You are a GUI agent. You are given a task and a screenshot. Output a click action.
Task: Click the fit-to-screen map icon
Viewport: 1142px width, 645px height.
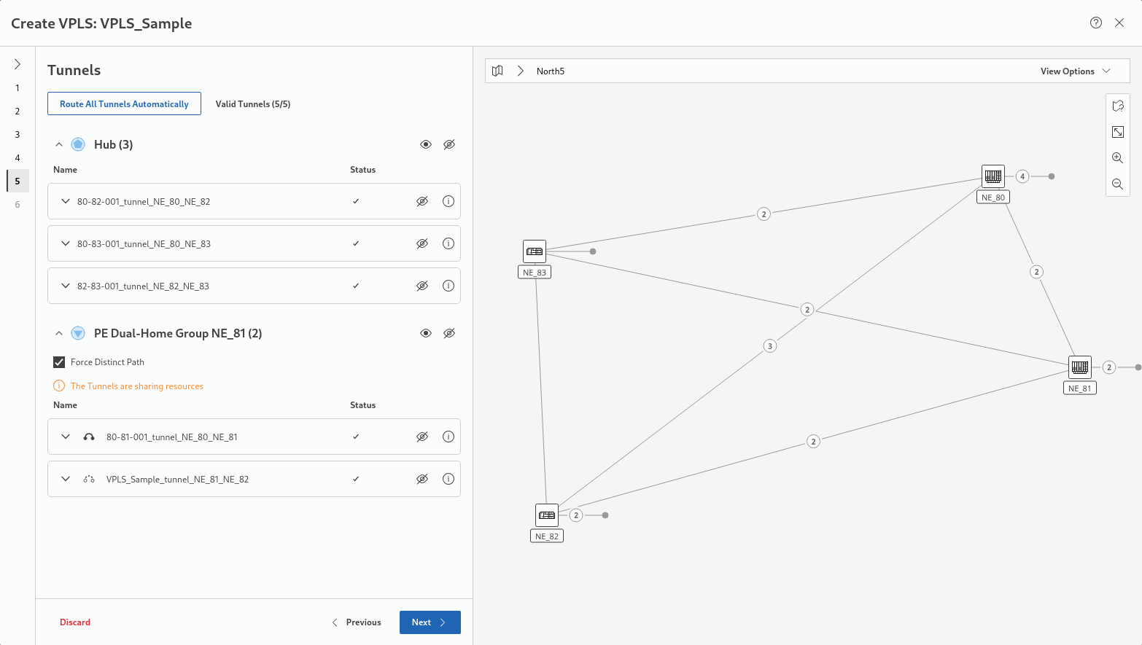1117,132
